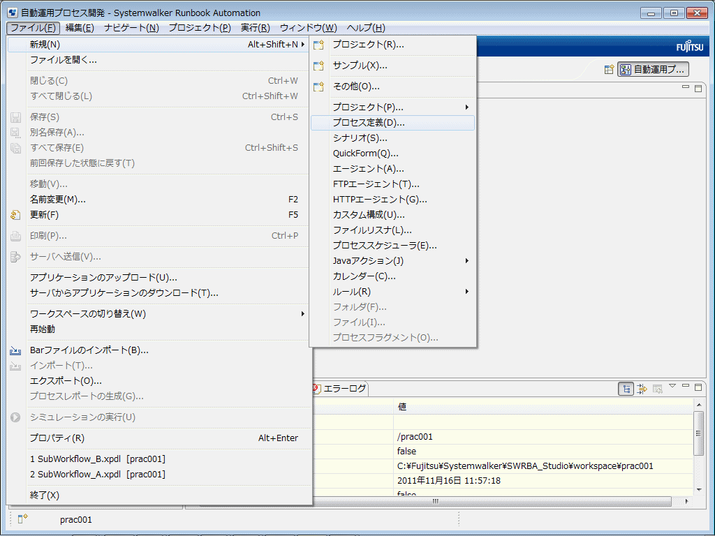Click the 2011年11月16日 11:57:18 value
Viewport: 715px width, 536px height.
pyautogui.click(x=543, y=480)
